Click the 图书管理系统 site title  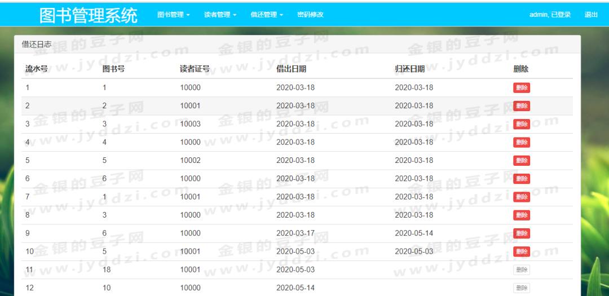[89, 16]
